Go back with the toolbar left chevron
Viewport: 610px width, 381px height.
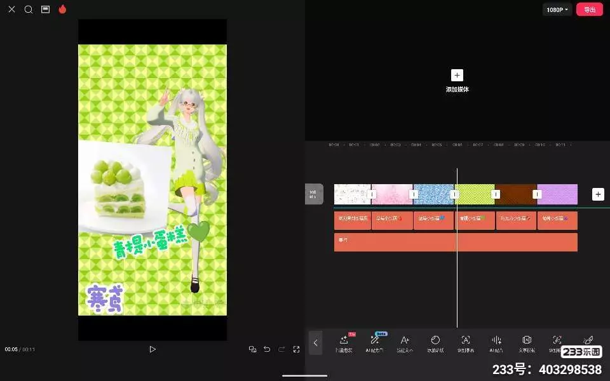316,342
